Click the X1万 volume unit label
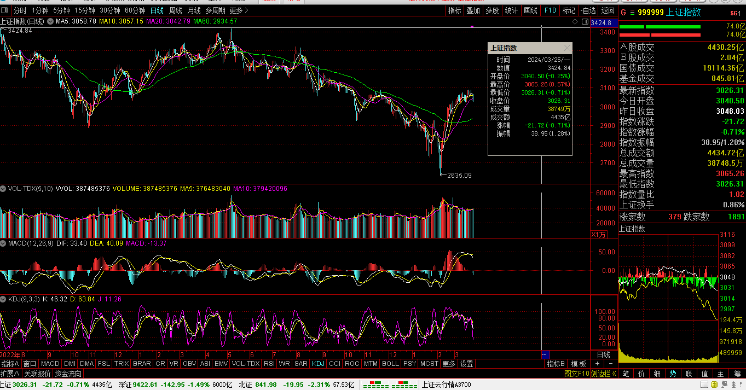The image size is (746, 390). pyautogui.click(x=599, y=235)
